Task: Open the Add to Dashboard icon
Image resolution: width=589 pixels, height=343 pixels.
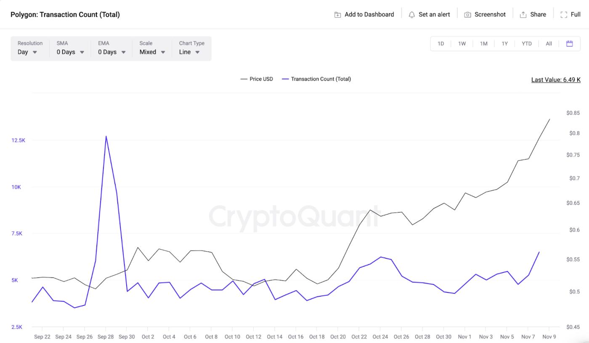Action: click(337, 14)
